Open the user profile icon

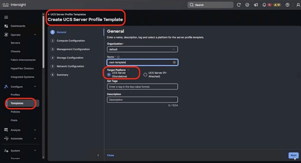click(x=298, y=5)
